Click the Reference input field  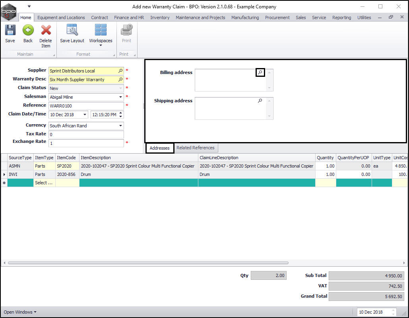coord(86,106)
